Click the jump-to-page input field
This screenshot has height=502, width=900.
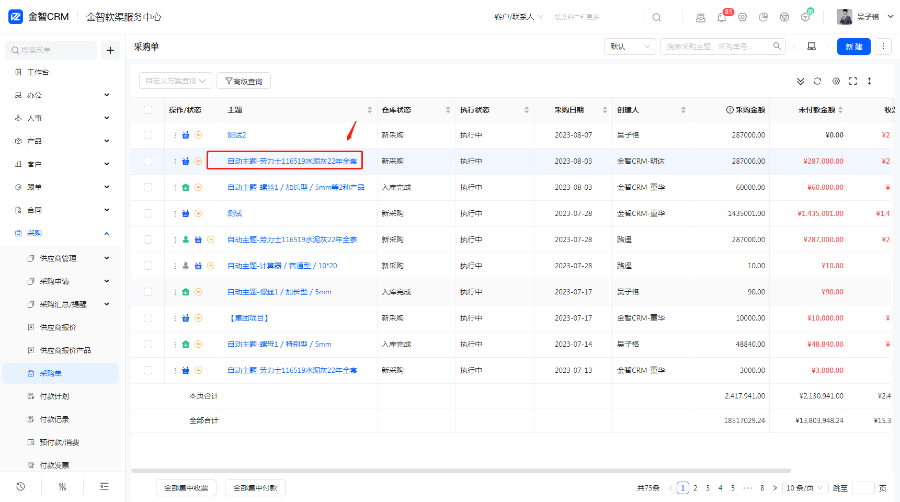coord(863,488)
